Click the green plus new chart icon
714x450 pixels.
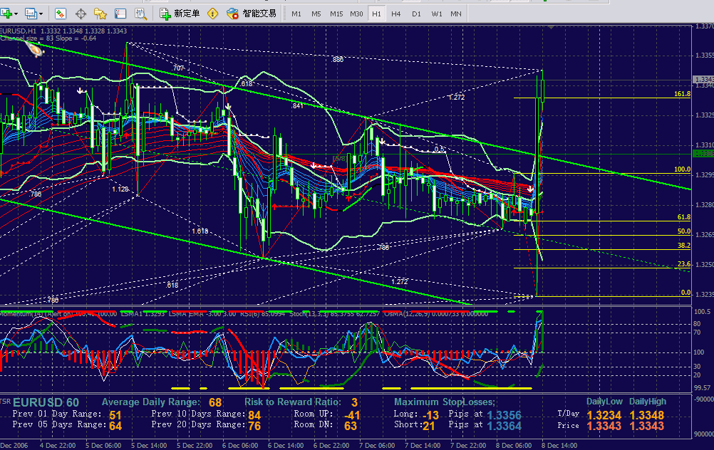[x=6, y=14]
